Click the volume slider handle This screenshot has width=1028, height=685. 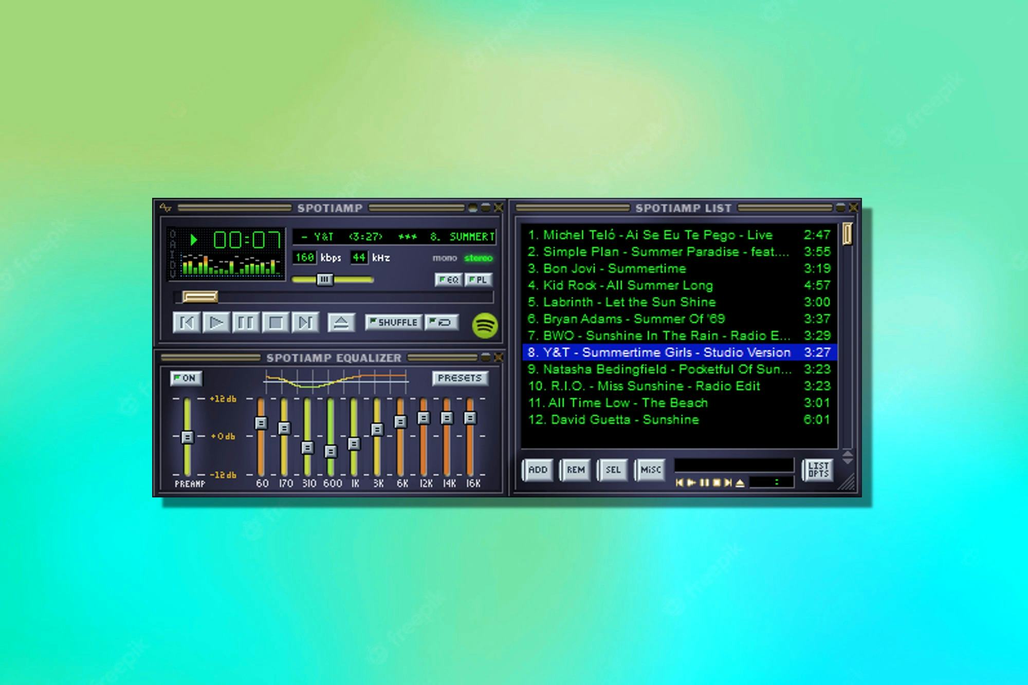(324, 280)
